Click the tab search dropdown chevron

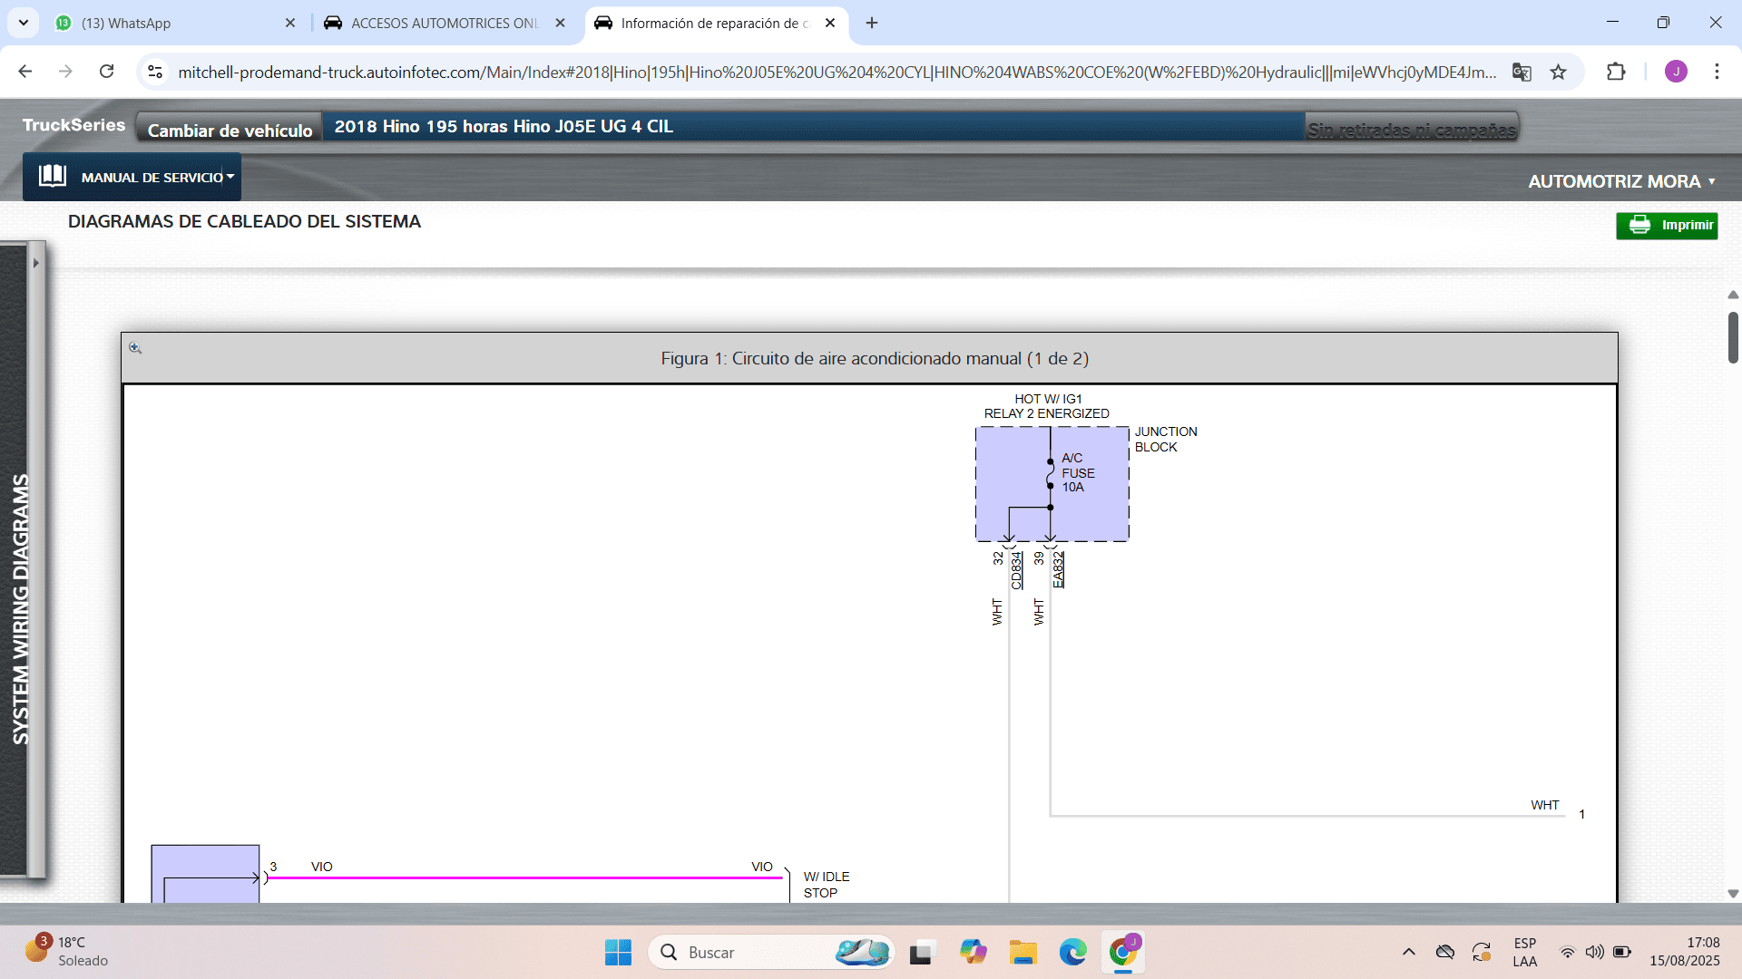coord(24,24)
